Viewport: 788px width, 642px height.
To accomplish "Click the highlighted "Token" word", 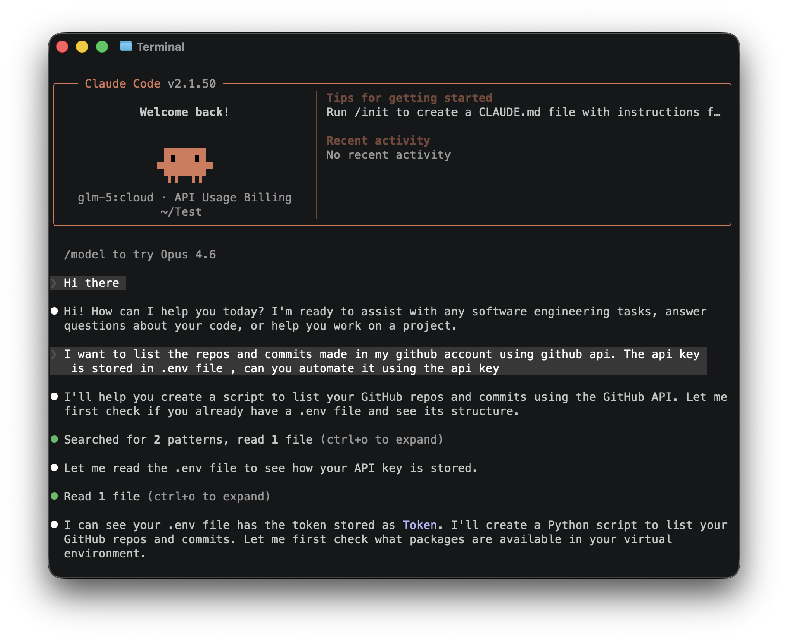I will pos(419,525).
